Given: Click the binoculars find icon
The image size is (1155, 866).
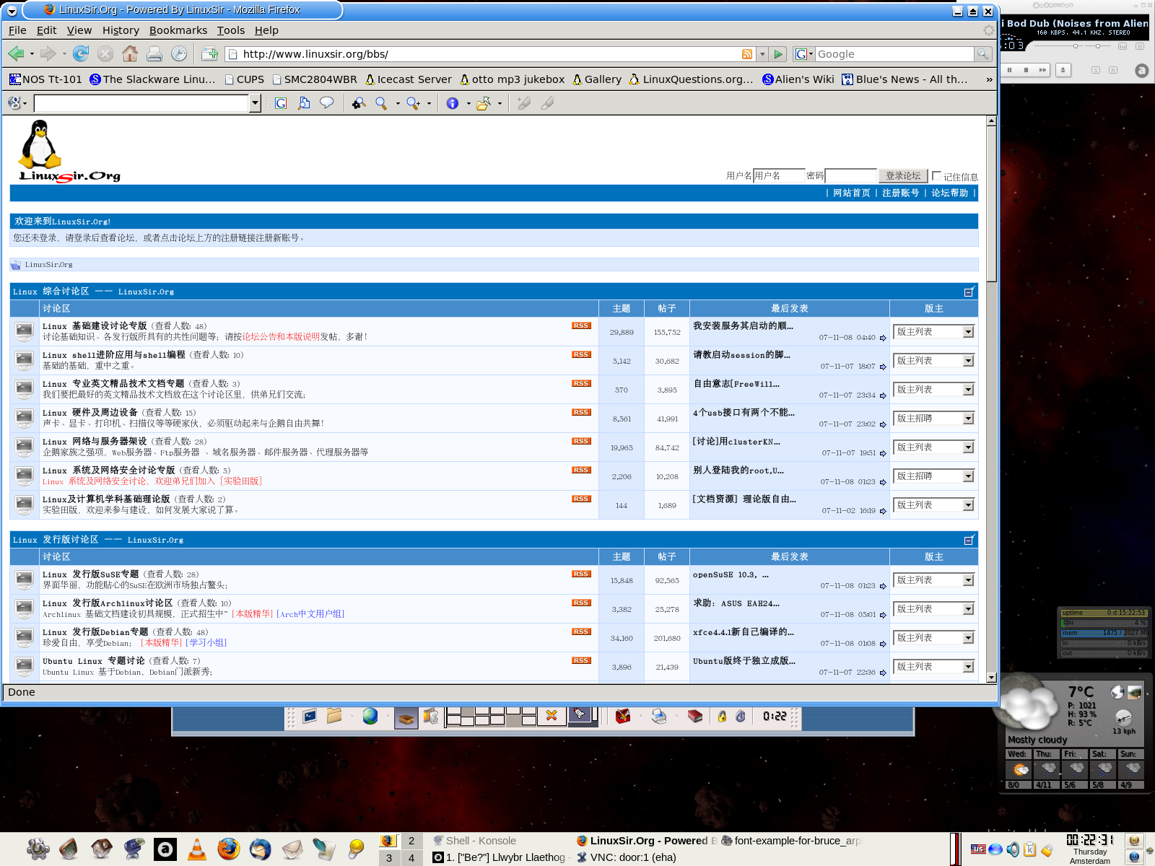Looking at the screenshot, I should [x=359, y=103].
